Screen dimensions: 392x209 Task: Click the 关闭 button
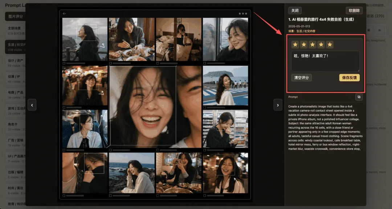[295, 11]
